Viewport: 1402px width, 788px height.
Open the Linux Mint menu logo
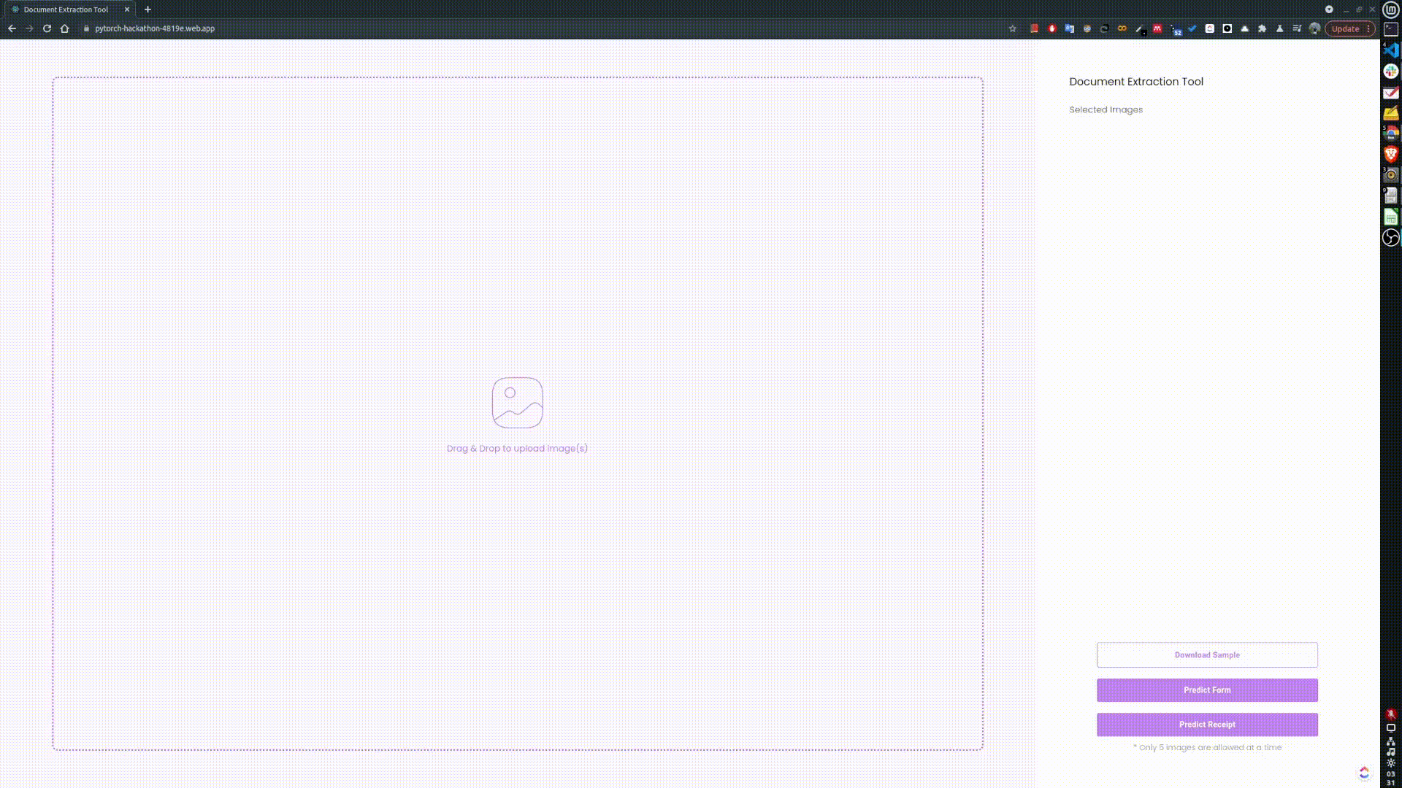tap(1390, 9)
